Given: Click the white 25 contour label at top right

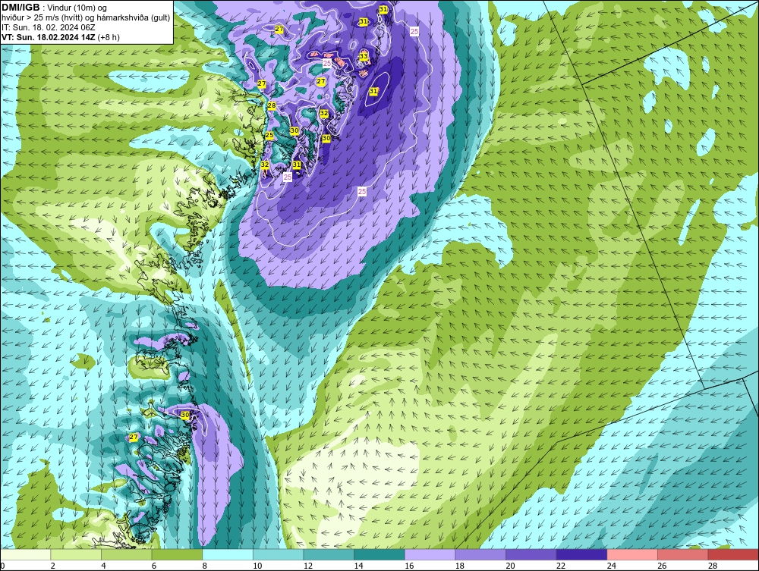Looking at the screenshot, I should tap(414, 31).
